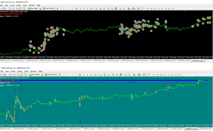Screen dimensions: 213x131
Task: Select the crosshair tool in the GBPUSD toolbar
Action: click(64, 74)
